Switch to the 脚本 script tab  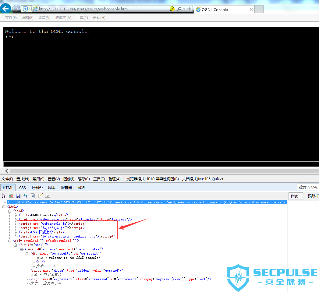pyautogui.click(x=52, y=188)
